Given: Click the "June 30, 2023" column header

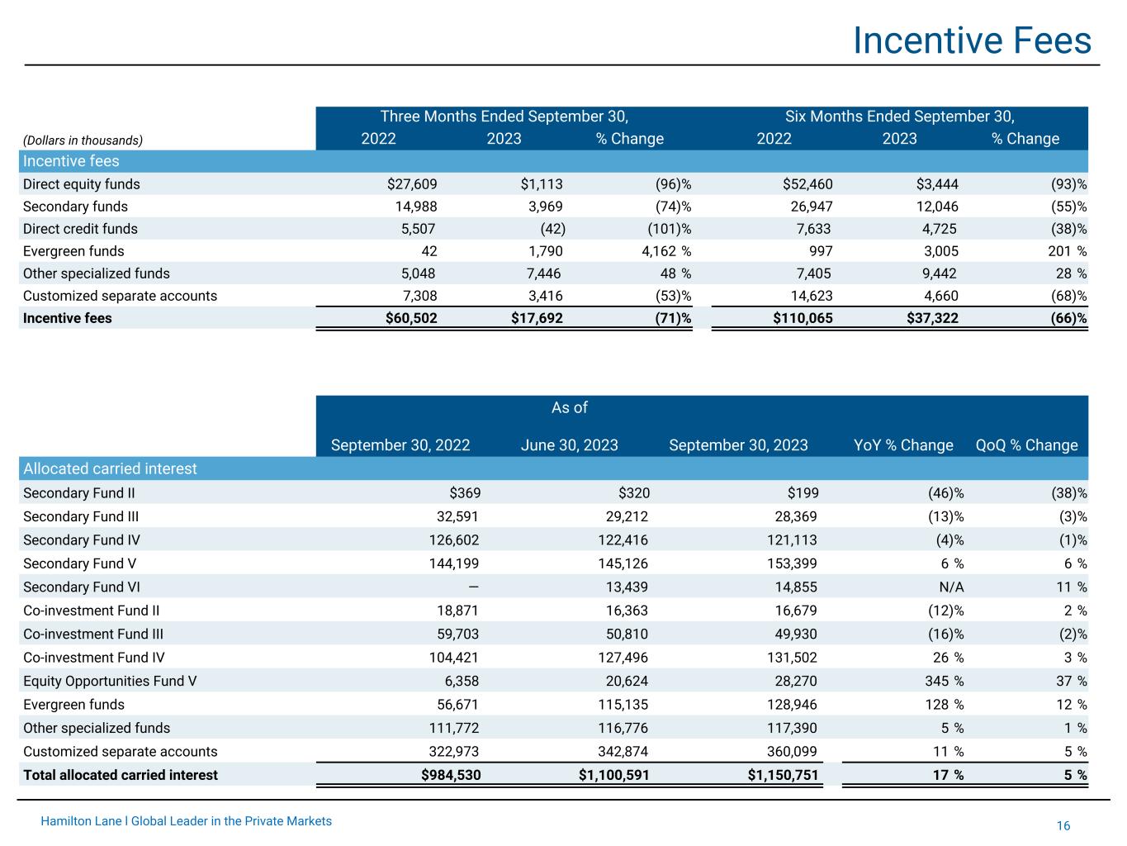Looking at the screenshot, I should [569, 445].
